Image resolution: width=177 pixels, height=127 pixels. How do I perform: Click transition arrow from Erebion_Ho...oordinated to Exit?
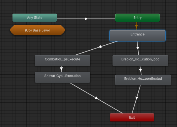pyautogui.click(x=137, y=98)
